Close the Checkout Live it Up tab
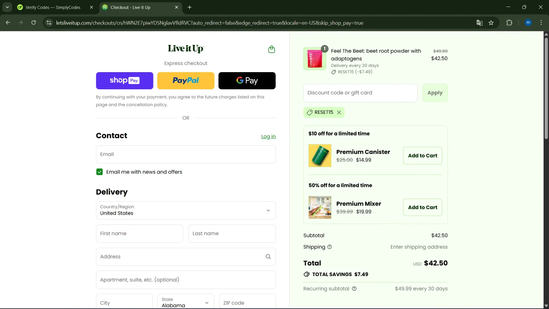 click(x=176, y=7)
